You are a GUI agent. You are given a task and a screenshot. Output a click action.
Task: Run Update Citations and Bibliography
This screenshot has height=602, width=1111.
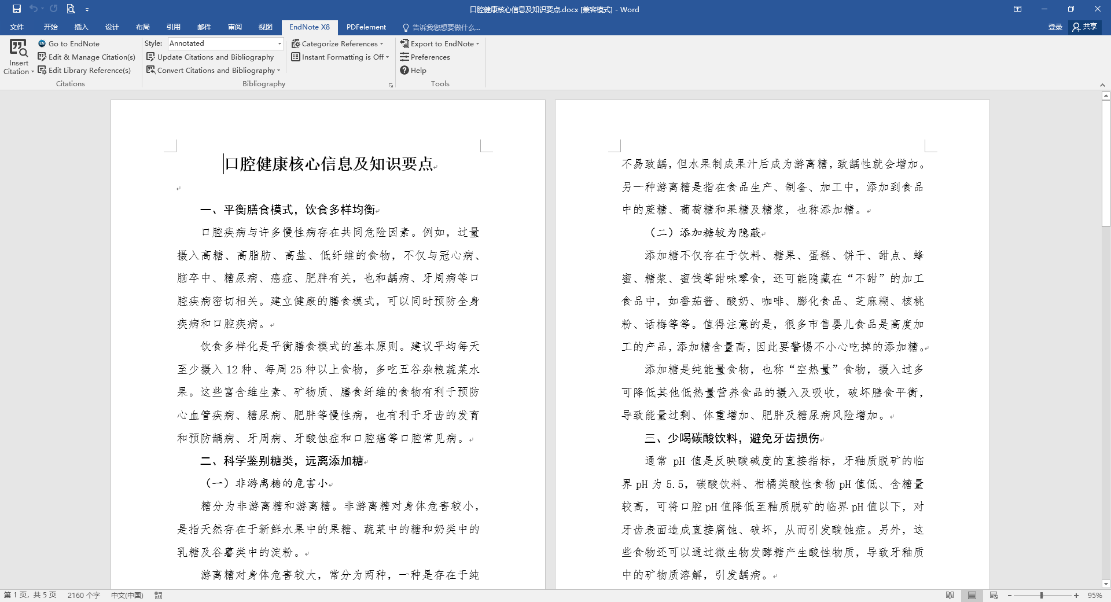(211, 57)
